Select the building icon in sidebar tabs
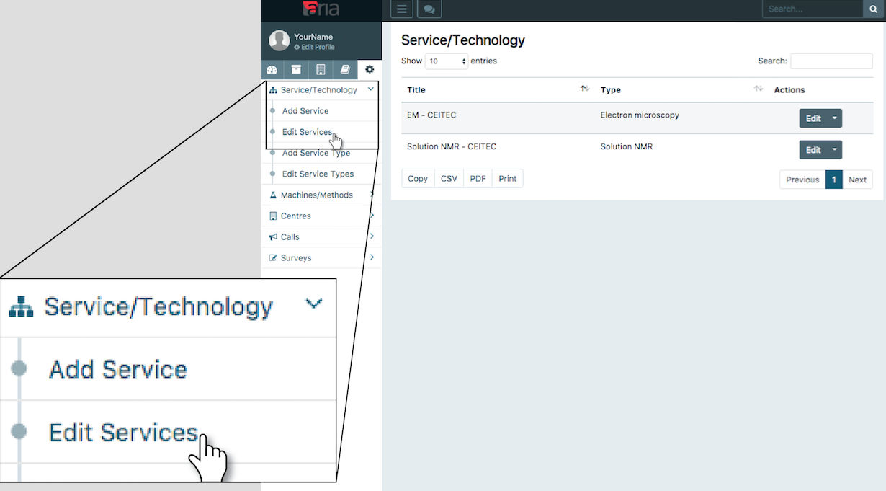The height and width of the screenshot is (491, 886). tap(321, 70)
